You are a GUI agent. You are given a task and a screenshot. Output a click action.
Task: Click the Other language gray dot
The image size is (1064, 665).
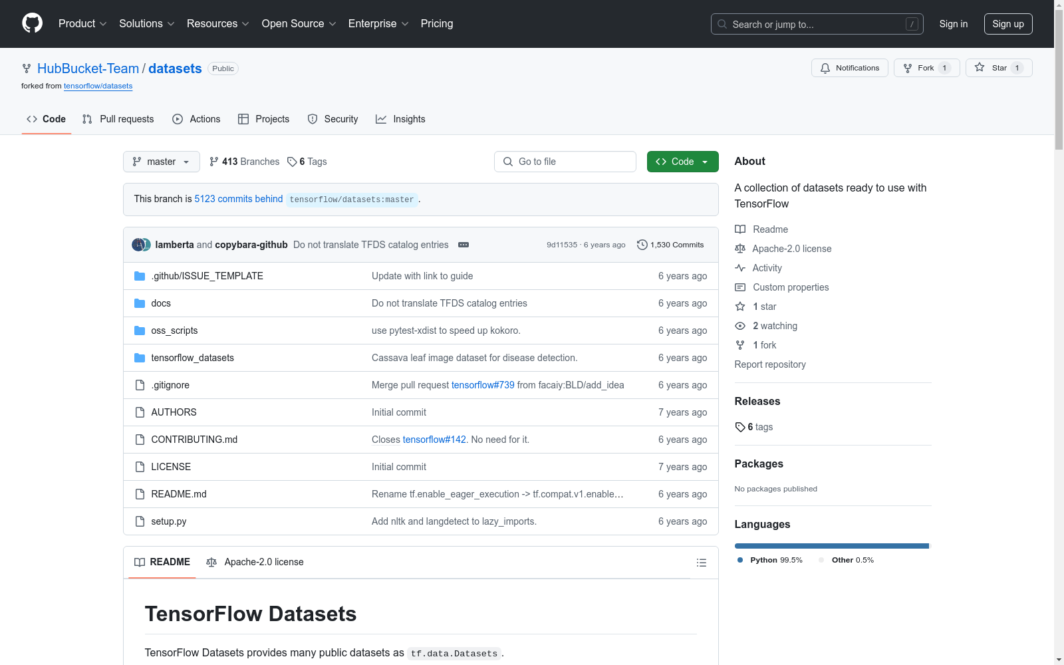(x=821, y=560)
